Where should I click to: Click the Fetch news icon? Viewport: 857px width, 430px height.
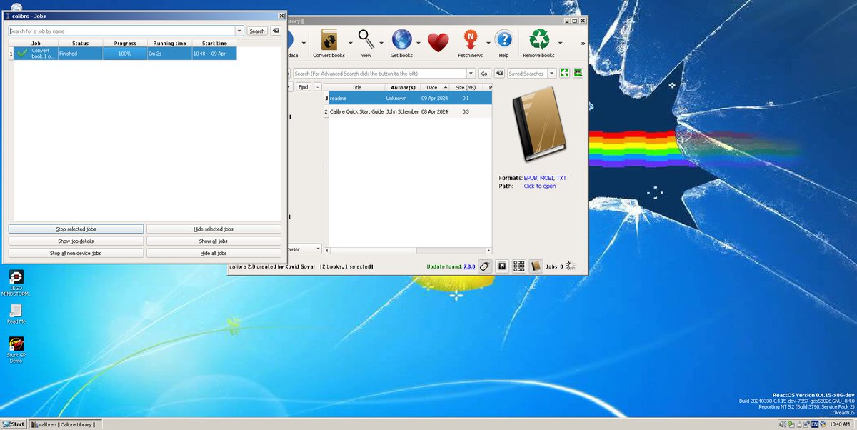471,39
